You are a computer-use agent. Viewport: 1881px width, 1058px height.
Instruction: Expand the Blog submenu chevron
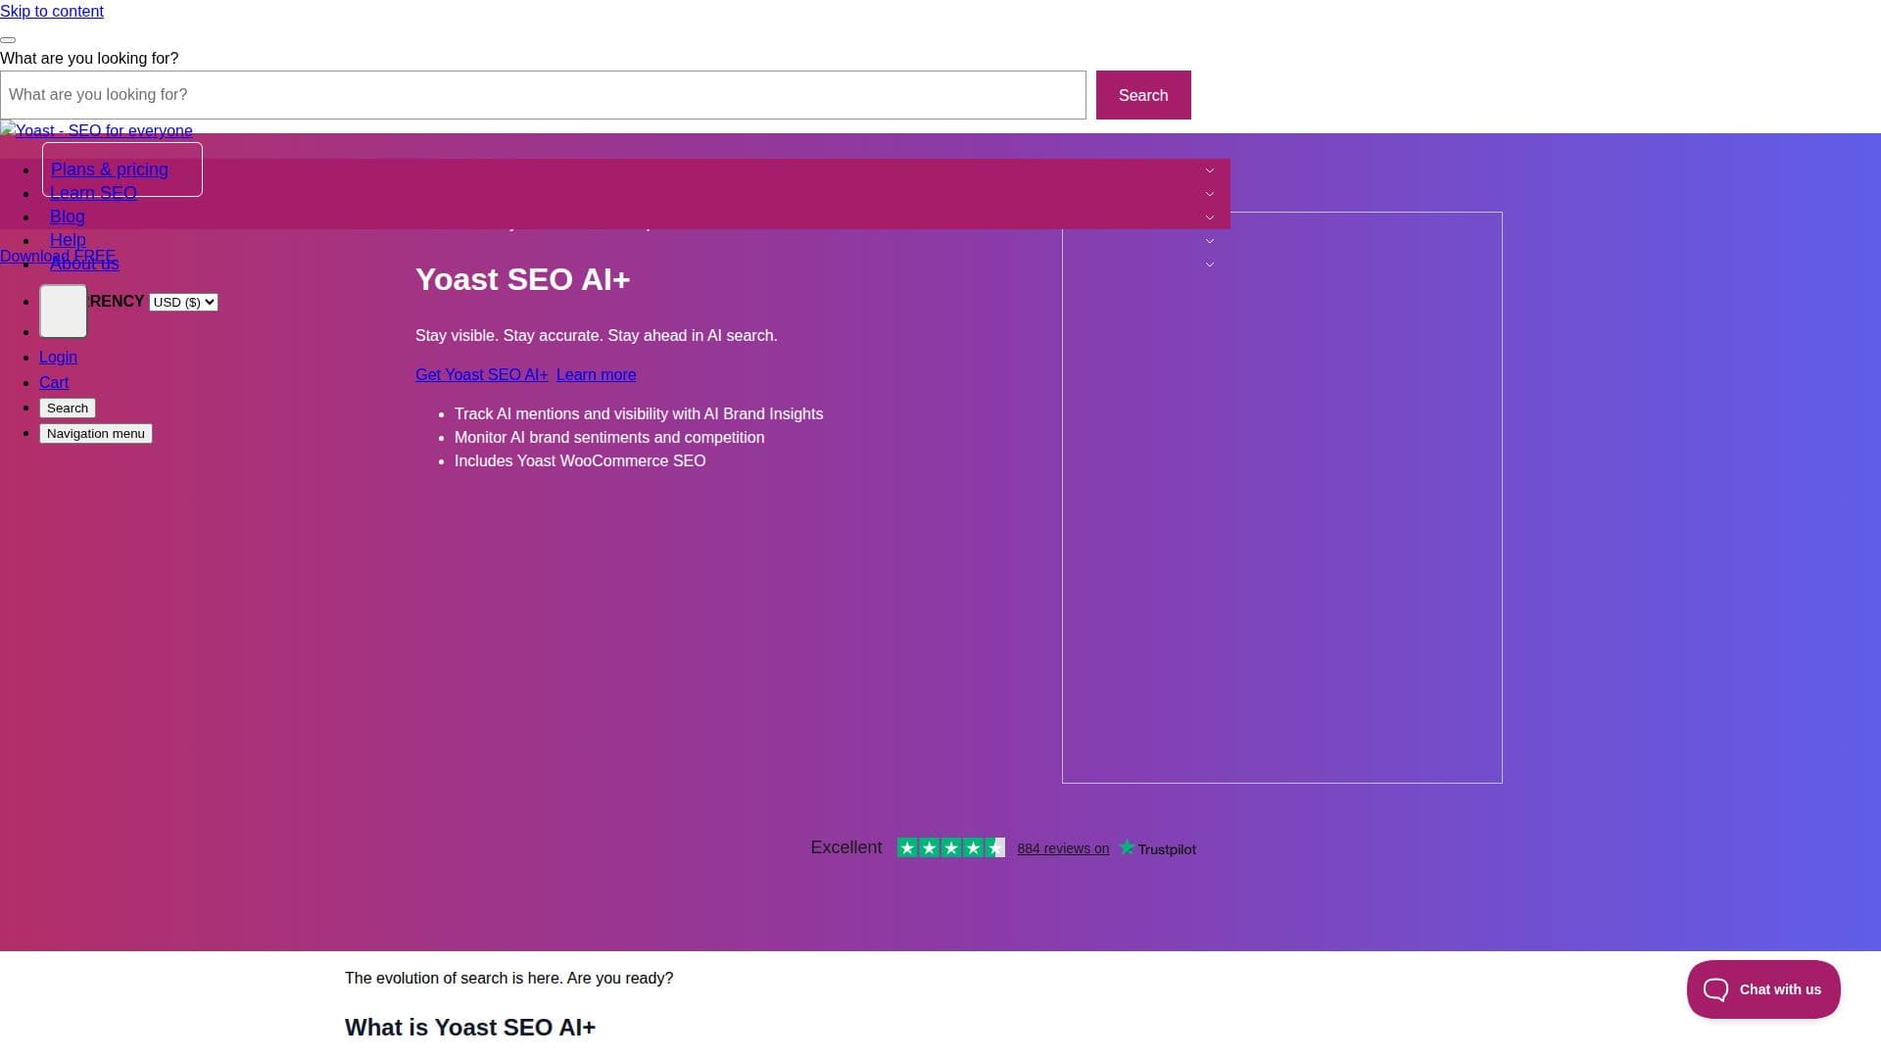click(1210, 217)
